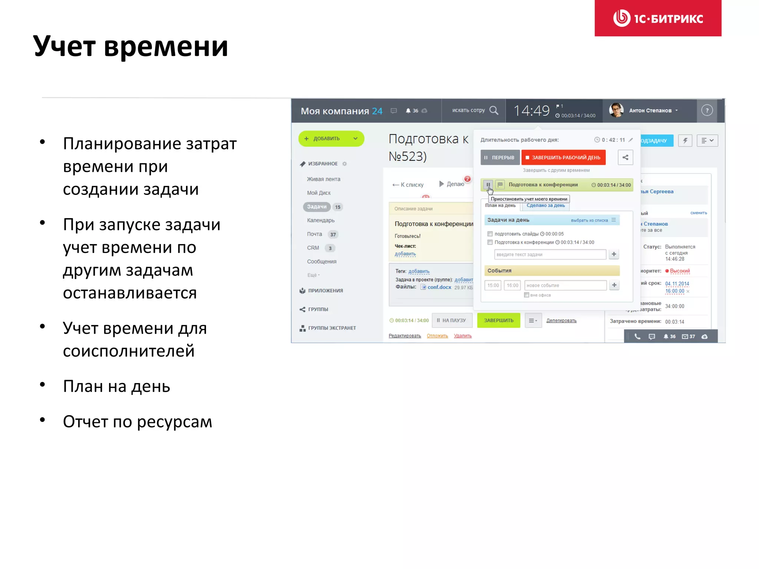Click the Редактировать link

(x=405, y=336)
